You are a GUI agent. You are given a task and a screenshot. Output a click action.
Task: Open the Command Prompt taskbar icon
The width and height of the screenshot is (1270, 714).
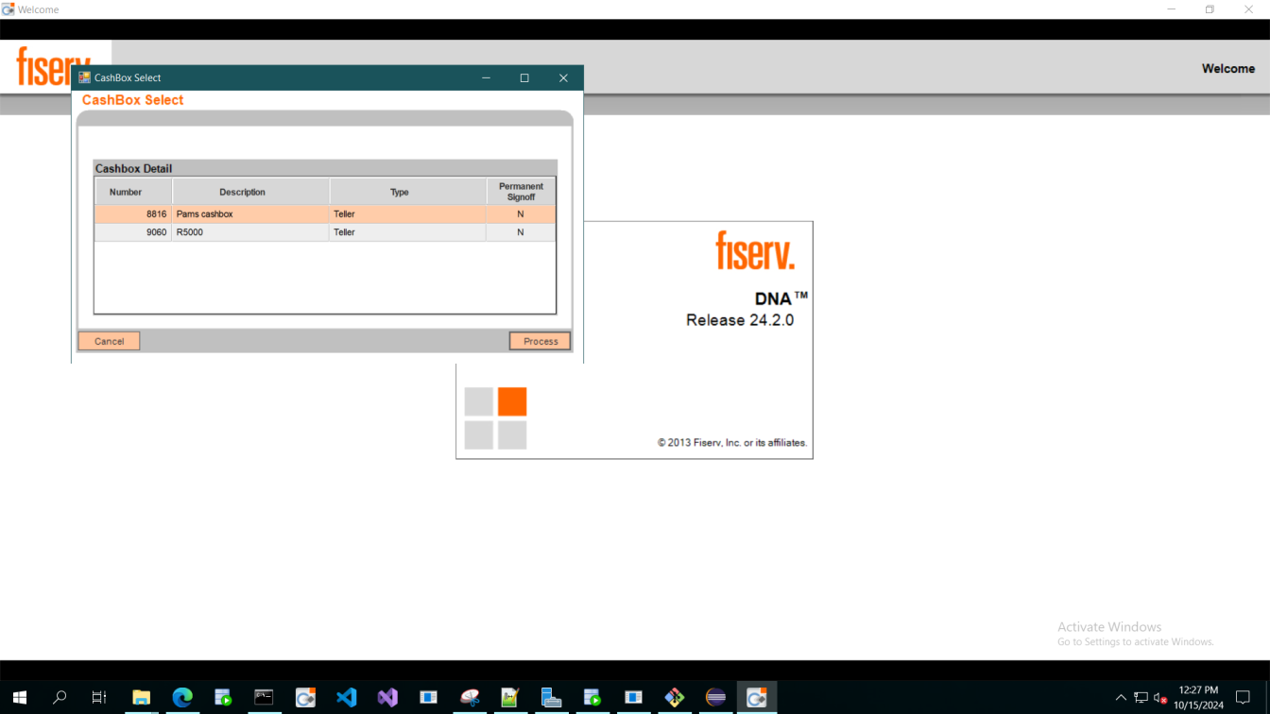tap(265, 698)
